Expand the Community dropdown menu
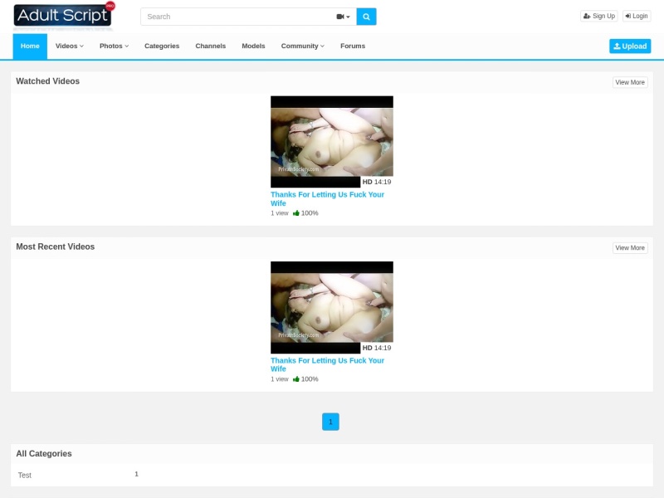The height and width of the screenshot is (498, 664). [302, 46]
